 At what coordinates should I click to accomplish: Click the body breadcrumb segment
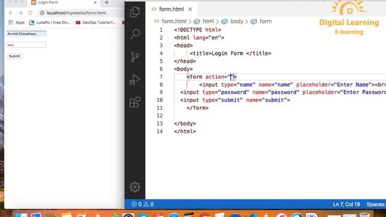(x=236, y=22)
